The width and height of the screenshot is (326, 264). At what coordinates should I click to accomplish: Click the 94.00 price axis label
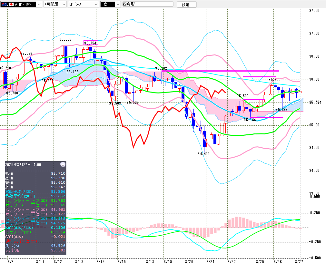tap(314, 171)
